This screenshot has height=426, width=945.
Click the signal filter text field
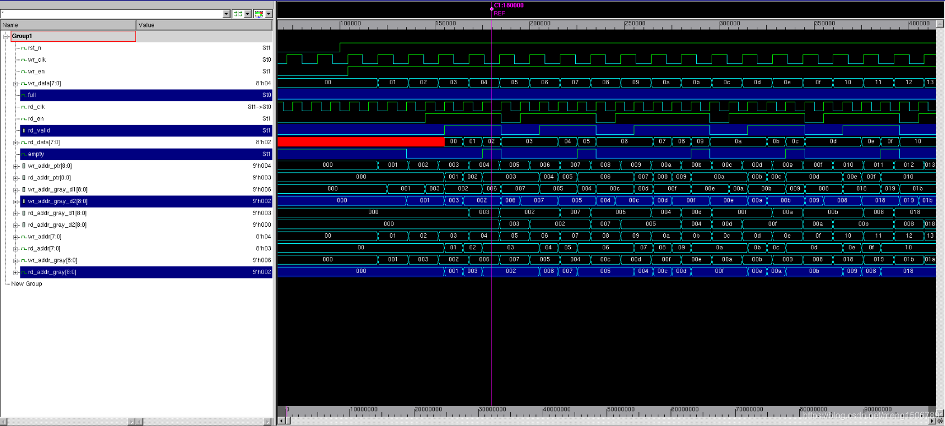(112, 14)
